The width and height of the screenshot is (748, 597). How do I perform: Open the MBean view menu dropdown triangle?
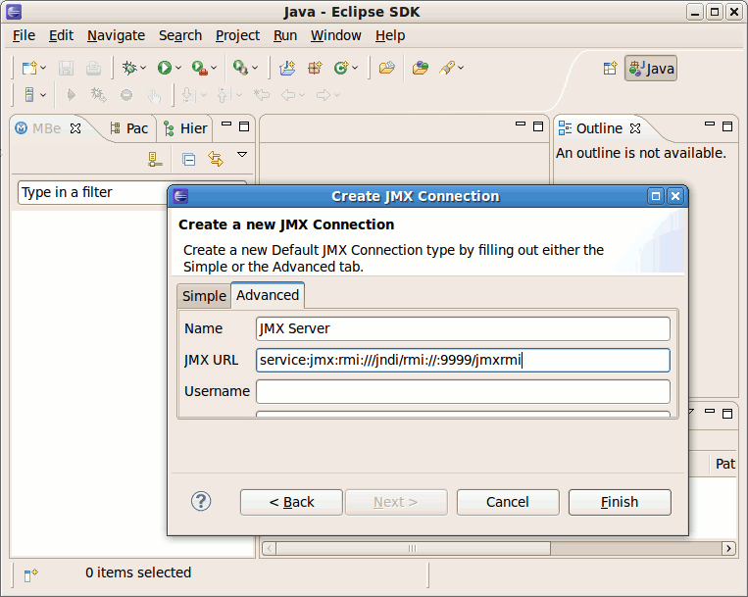242,155
